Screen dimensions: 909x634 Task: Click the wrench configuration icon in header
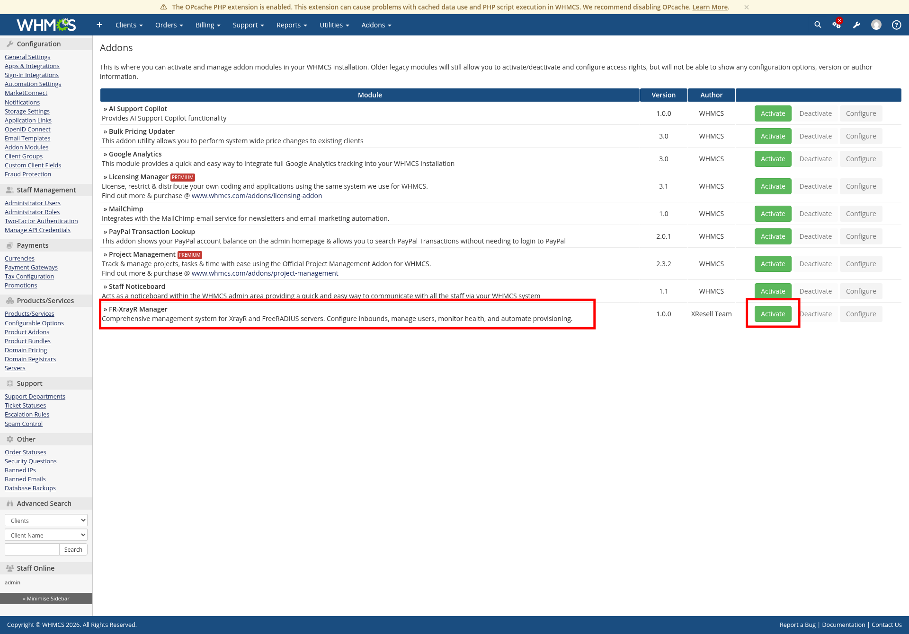click(x=856, y=25)
